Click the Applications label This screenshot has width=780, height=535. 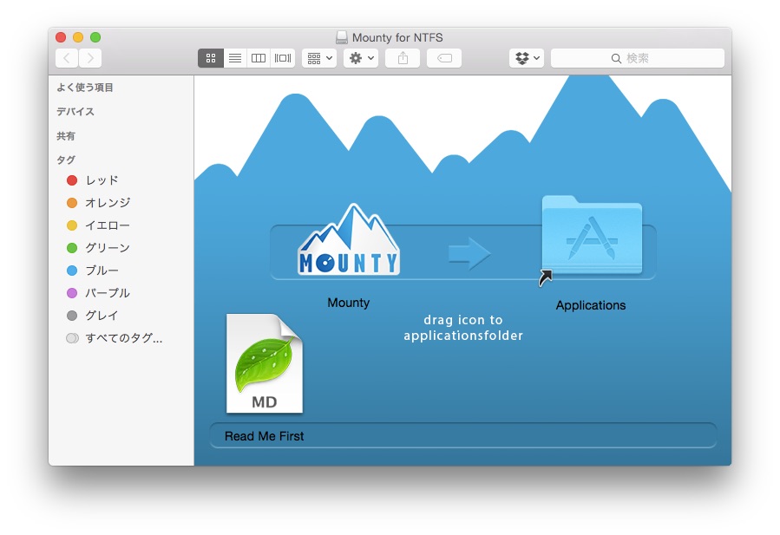(591, 305)
